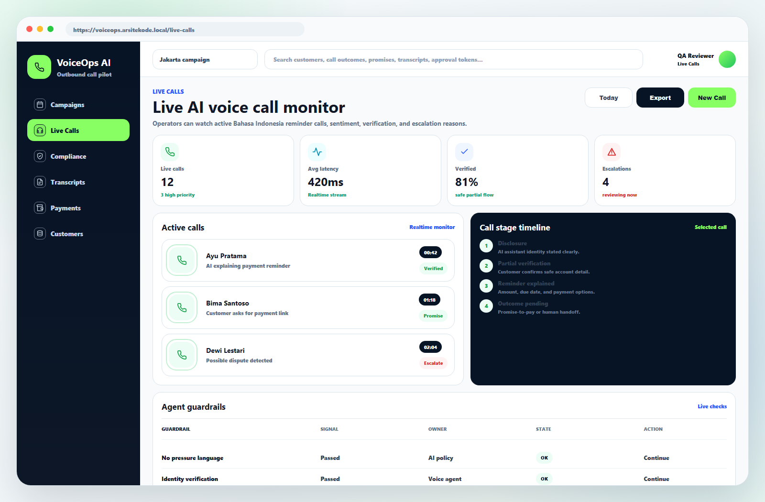This screenshot has width=765, height=502.
Task: Click Ayu Pratama's phone call icon
Action: (182, 260)
